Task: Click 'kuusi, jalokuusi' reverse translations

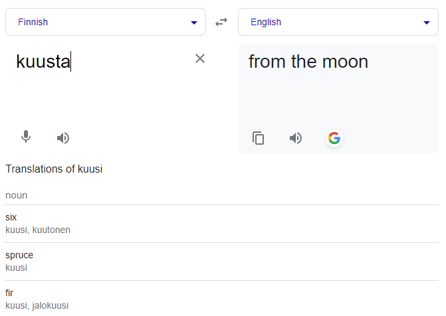Action: 37,305
